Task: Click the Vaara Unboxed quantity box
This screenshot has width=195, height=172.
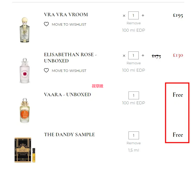Action: pyautogui.click(x=134, y=95)
